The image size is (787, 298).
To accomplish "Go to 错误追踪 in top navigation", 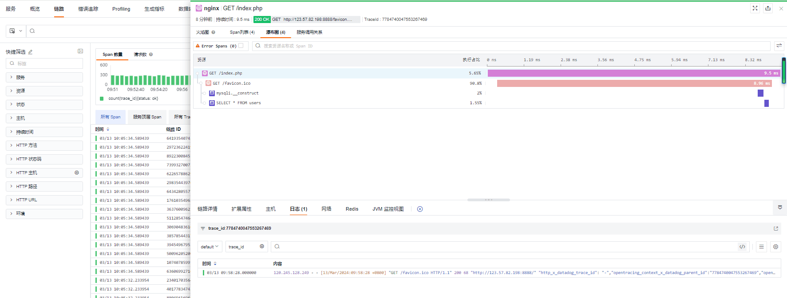I will pos(88,9).
